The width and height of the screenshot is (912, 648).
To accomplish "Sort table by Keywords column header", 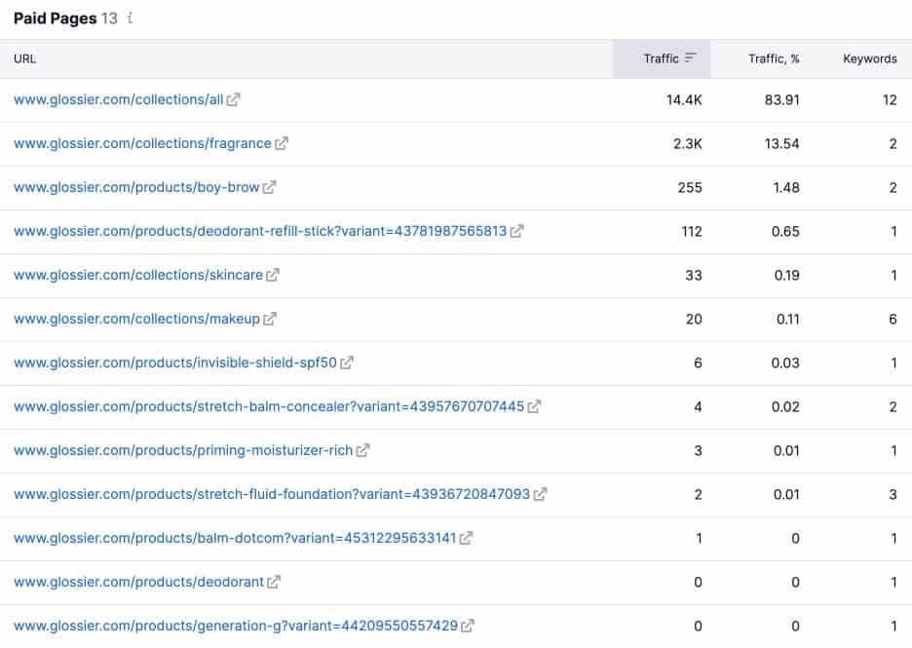I will coord(869,58).
